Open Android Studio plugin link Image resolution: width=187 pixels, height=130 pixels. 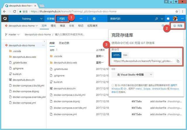(160, 89)
